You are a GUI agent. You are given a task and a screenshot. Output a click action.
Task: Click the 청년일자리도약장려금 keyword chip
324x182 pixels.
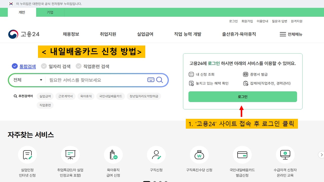coord(144,96)
